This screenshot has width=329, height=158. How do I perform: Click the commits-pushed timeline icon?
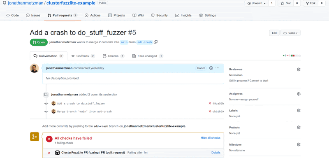tap(46, 95)
